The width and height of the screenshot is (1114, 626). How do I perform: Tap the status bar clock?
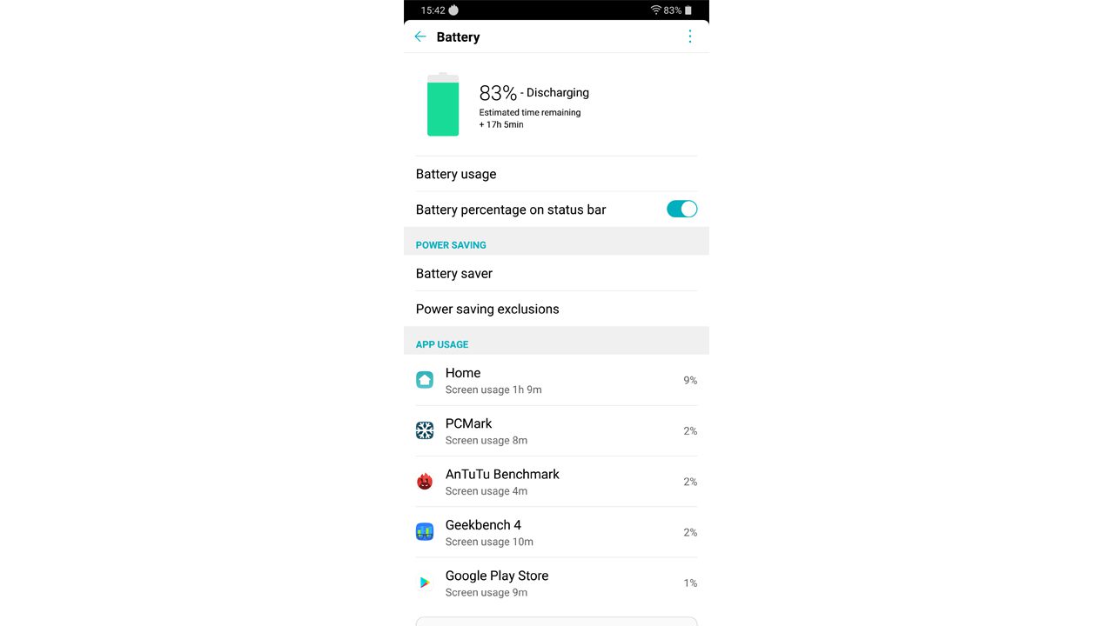click(433, 10)
